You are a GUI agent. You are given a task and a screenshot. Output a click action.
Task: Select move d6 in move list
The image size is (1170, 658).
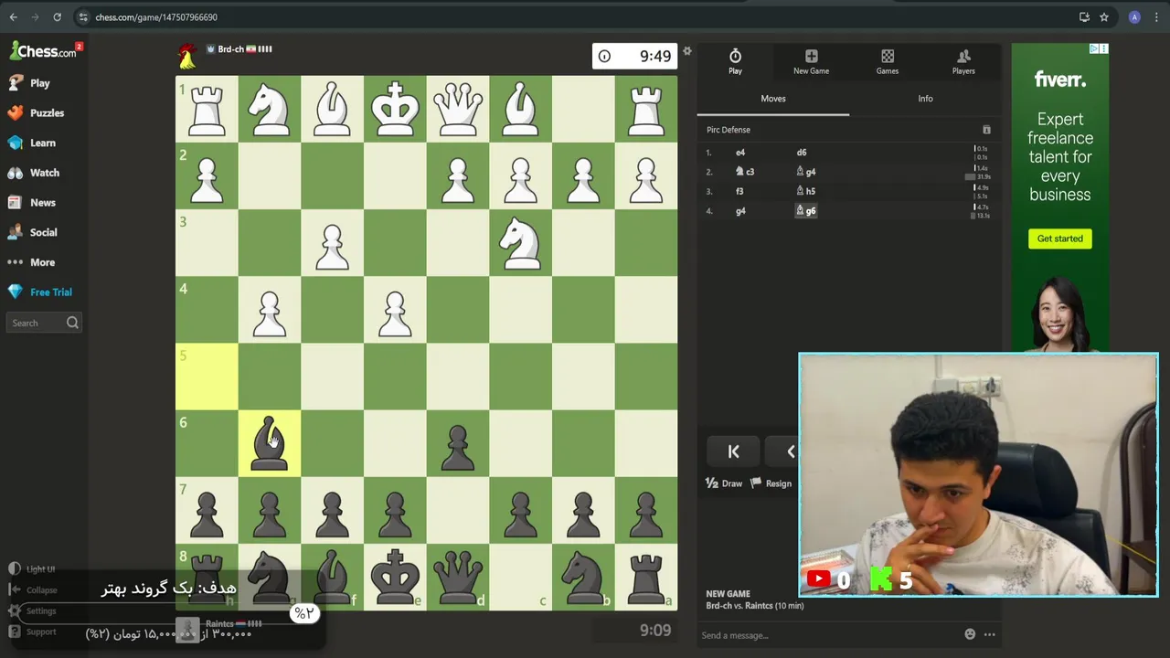(802, 153)
